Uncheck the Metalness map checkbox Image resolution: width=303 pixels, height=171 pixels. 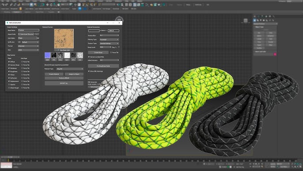coord(9,68)
